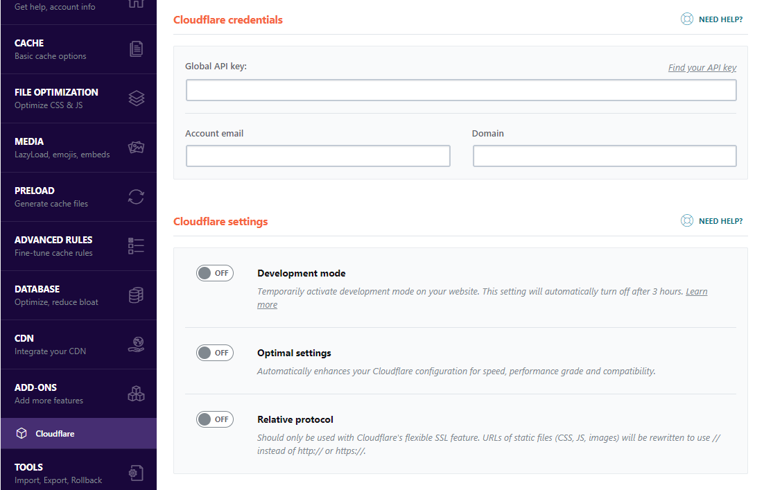The height and width of the screenshot is (490, 764).
Task: Focus the Global API key field
Action: point(461,90)
